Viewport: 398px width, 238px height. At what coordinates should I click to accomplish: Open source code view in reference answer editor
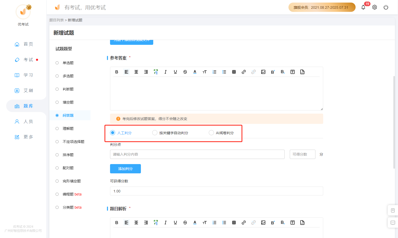(302, 72)
